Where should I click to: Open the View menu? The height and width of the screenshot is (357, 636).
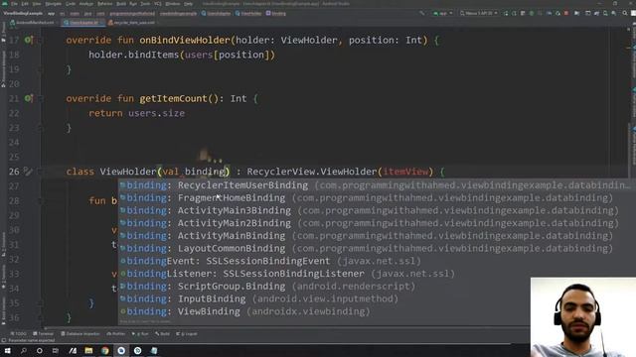pos(37,4)
